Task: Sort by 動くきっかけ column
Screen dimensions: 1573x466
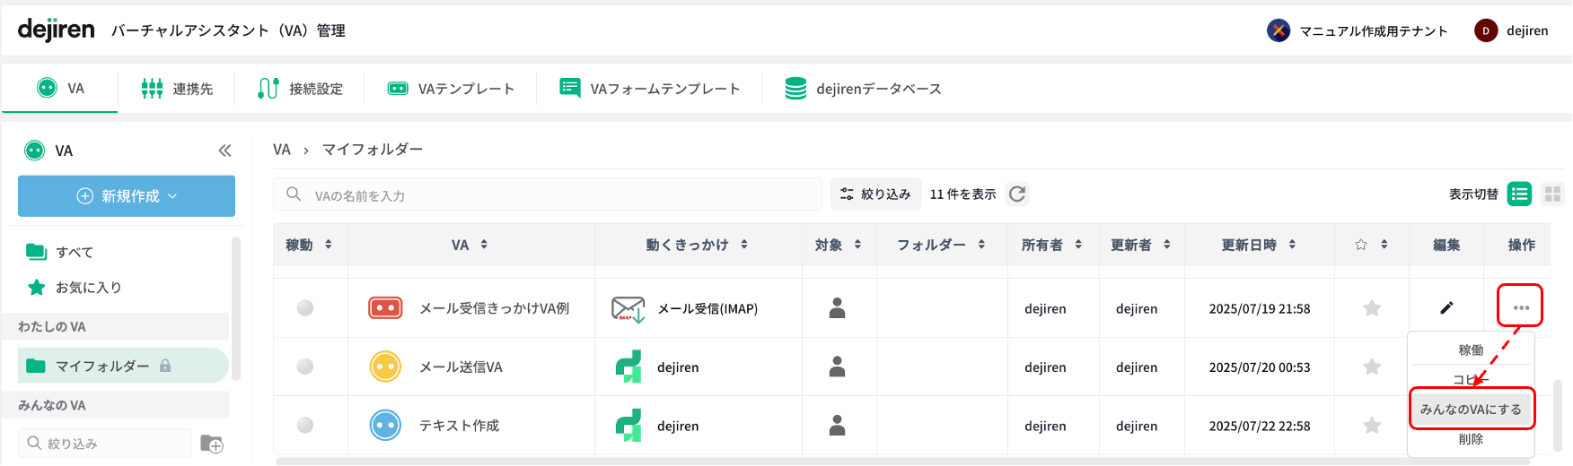Action: [x=697, y=245]
